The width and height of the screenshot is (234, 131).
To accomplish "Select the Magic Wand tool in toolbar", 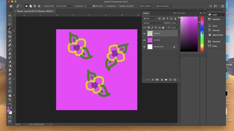I will 10,28.
